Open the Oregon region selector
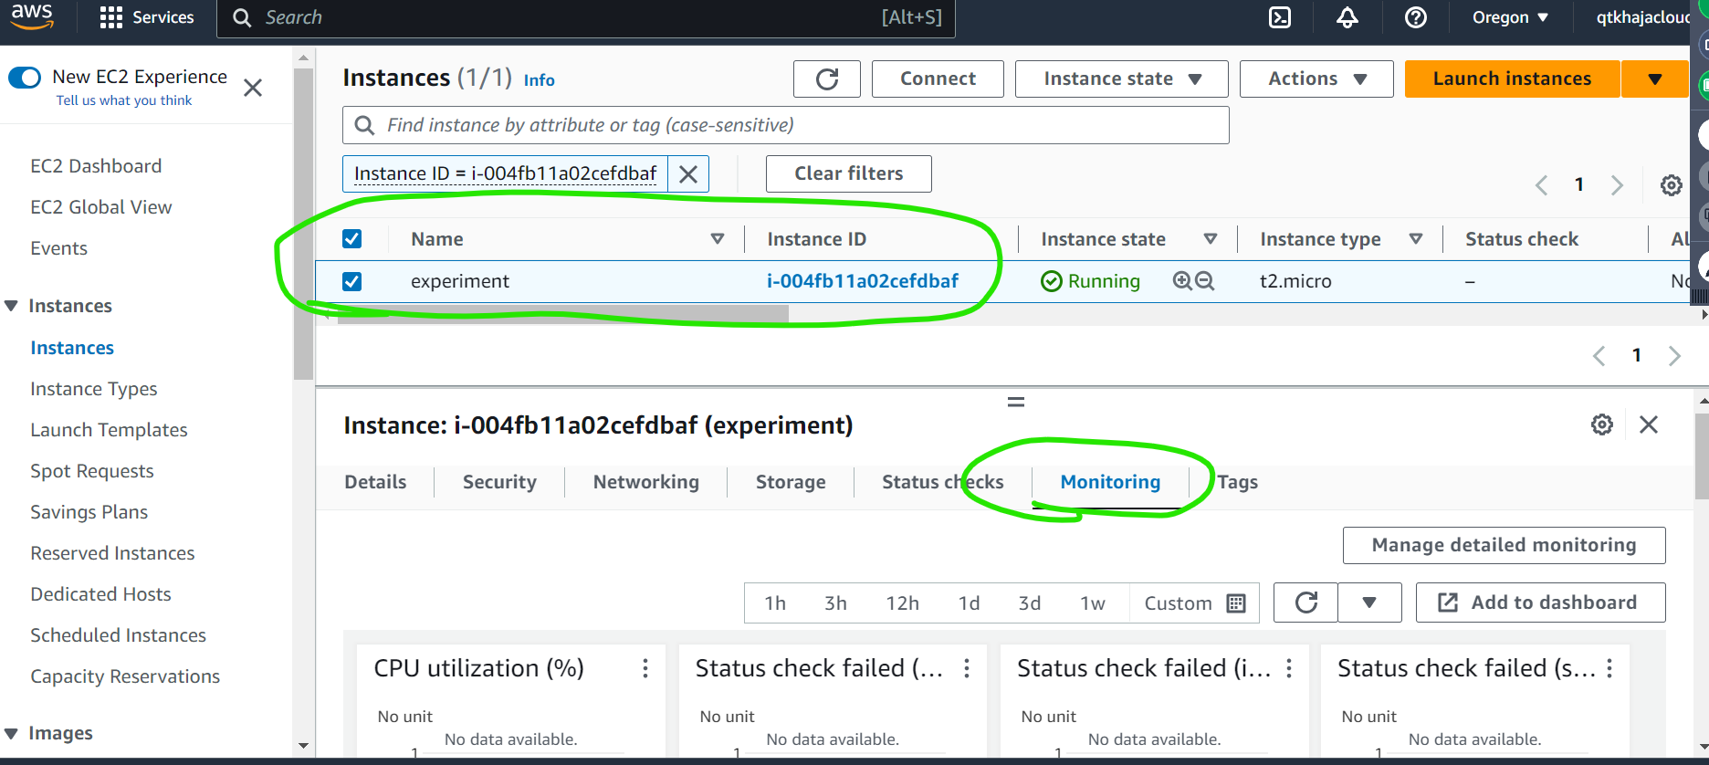Screen dimensions: 1709x765 [x=1510, y=17]
